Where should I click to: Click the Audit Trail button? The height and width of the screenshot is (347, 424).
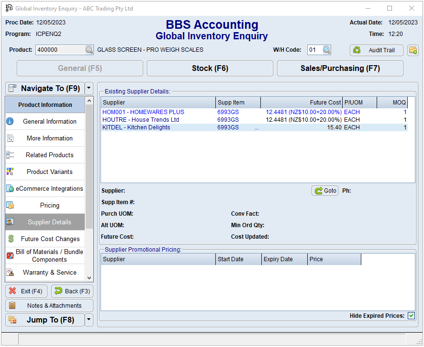[377, 50]
